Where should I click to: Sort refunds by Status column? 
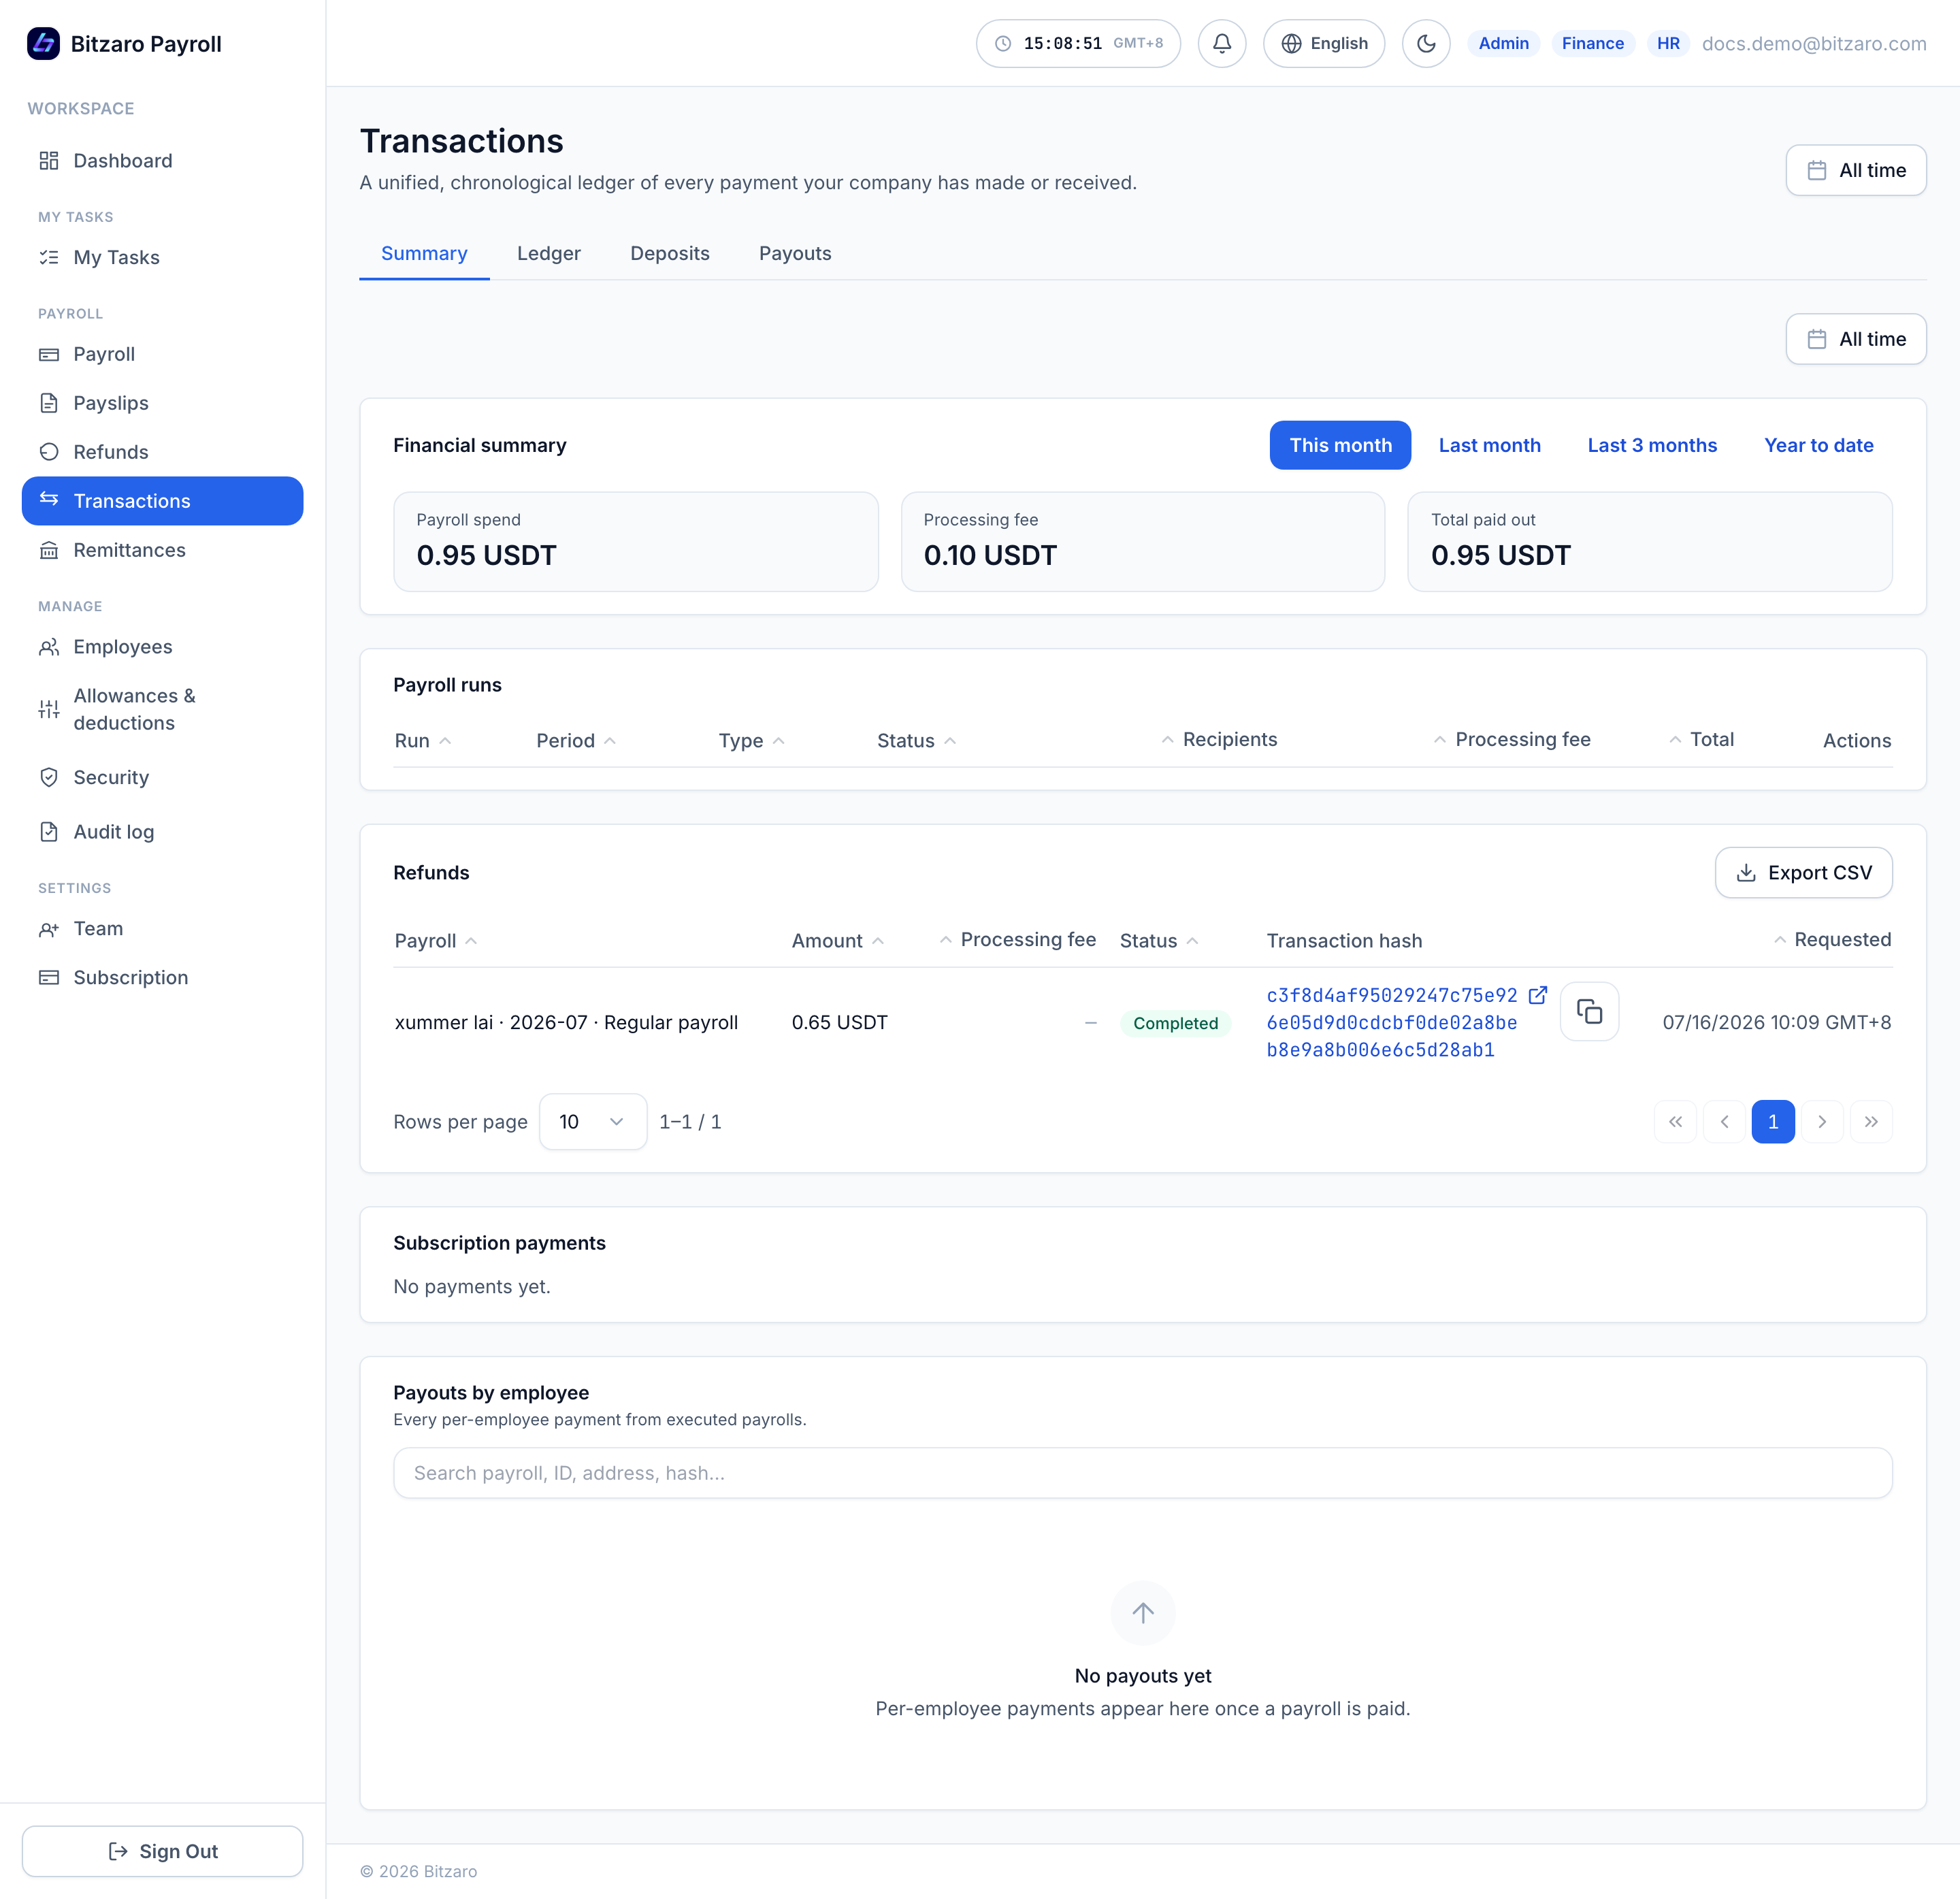[1160, 941]
